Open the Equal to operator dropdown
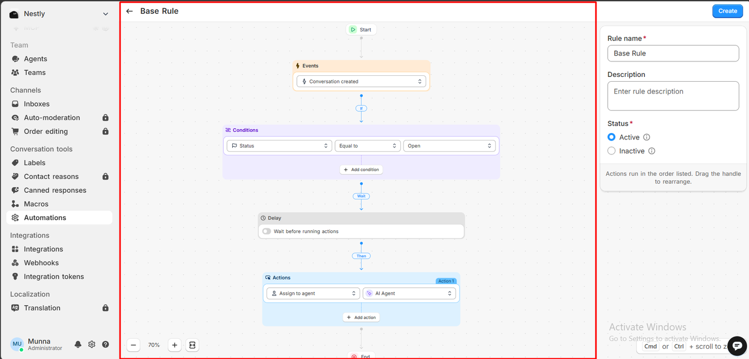This screenshot has width=749, height=359. pyautogui.click(x=368, y=146)
